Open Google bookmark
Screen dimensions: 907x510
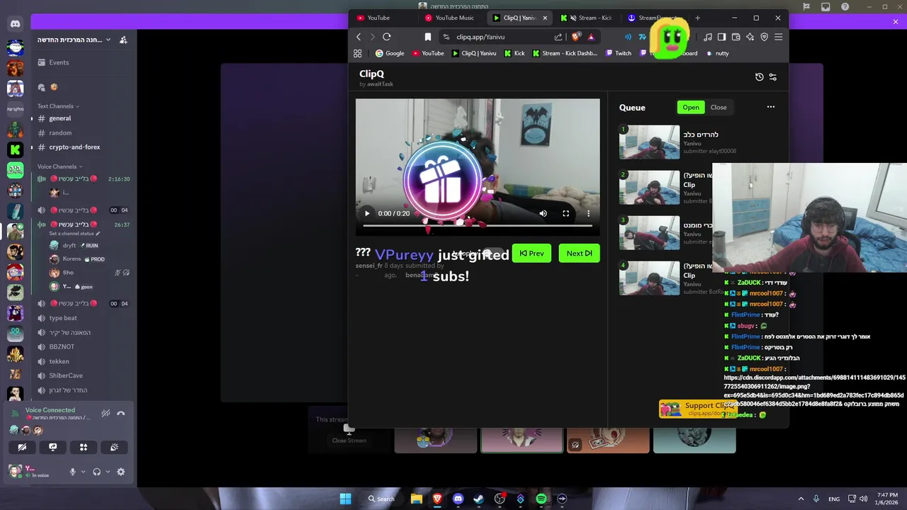coord(390,53)
